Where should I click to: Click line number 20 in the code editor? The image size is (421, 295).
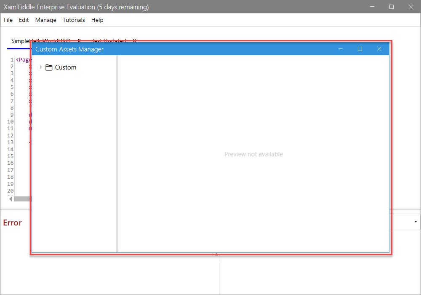[11, 191]
